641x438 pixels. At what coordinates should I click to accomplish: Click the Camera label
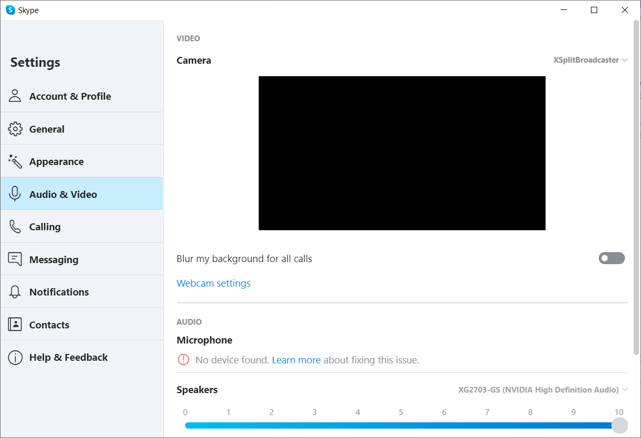[194, 61]
